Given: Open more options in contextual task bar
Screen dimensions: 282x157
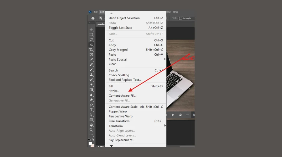Looking at the screenshot, I should (x=188, y=115).
